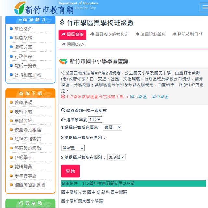208x208 pixels.
Task: Expand the 戶籍所在區域 dropdown showing 東區
Action: pos(112,127)
